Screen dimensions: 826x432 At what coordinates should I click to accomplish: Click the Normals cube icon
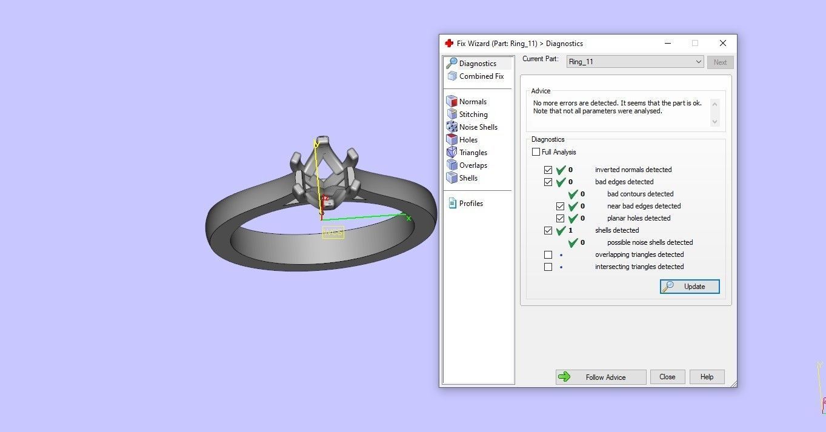click(x=451, y=102)
